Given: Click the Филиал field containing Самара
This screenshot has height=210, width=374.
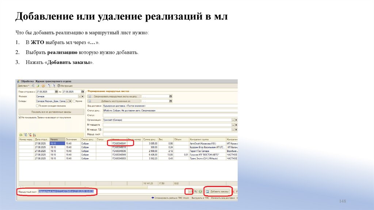Looking at the screenshot, I should point(57,96).
